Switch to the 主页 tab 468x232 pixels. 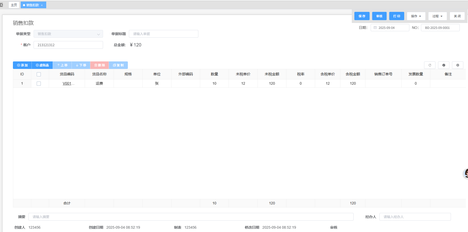14,5
